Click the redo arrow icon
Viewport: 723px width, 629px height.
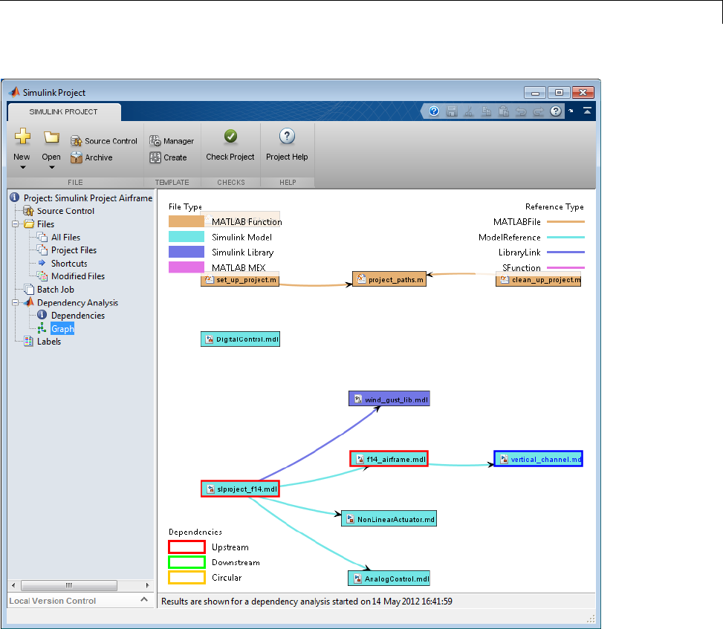pos(538,111)
